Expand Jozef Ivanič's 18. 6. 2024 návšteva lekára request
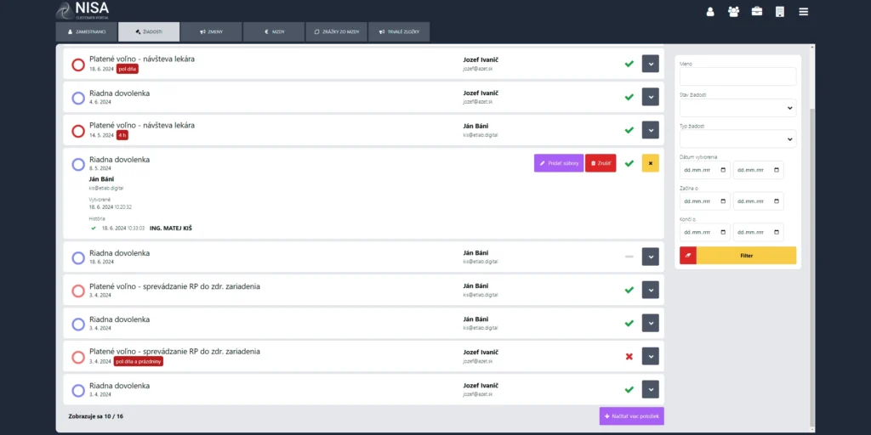 point(651,63)
